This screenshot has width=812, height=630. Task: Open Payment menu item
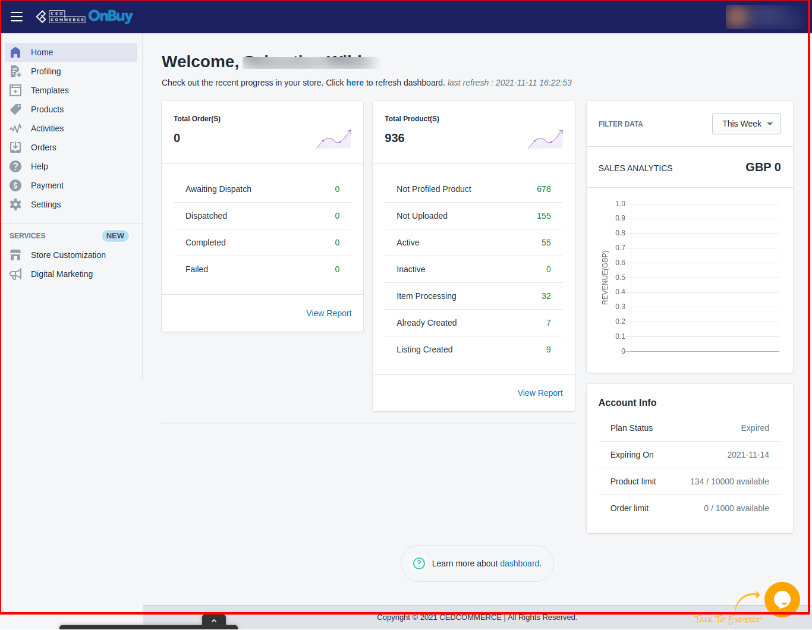(x=71, y=185)
